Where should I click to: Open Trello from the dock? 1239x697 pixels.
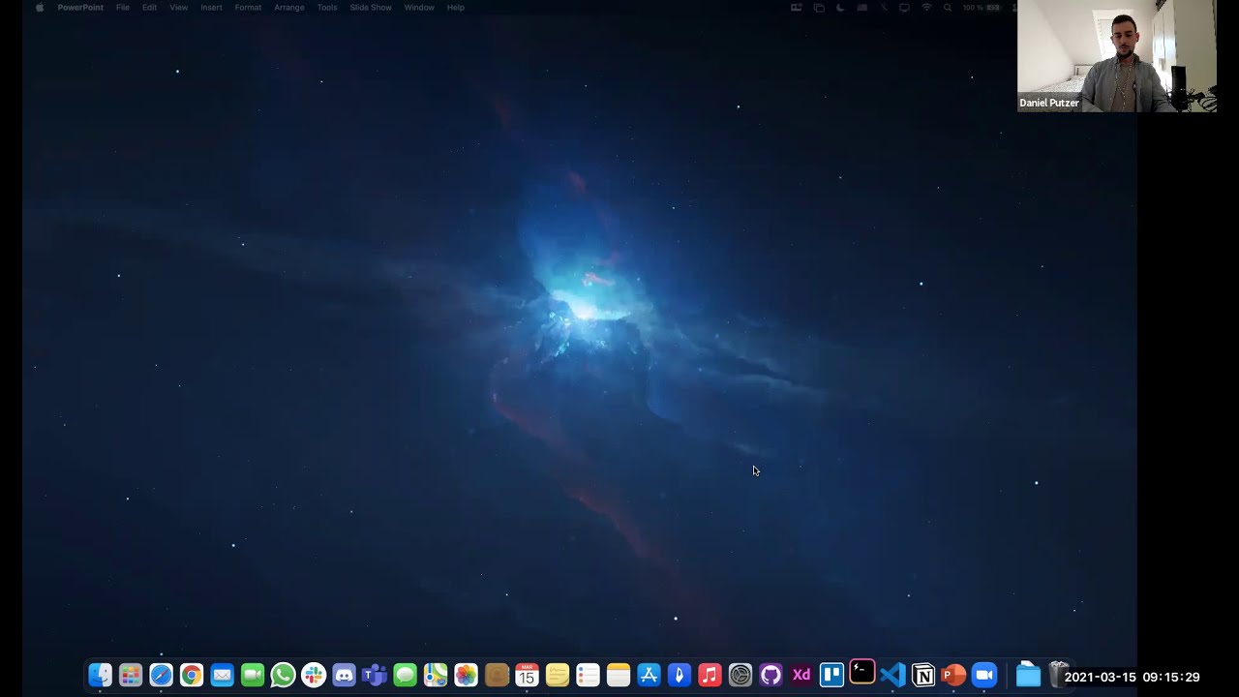tap(831, 675)
